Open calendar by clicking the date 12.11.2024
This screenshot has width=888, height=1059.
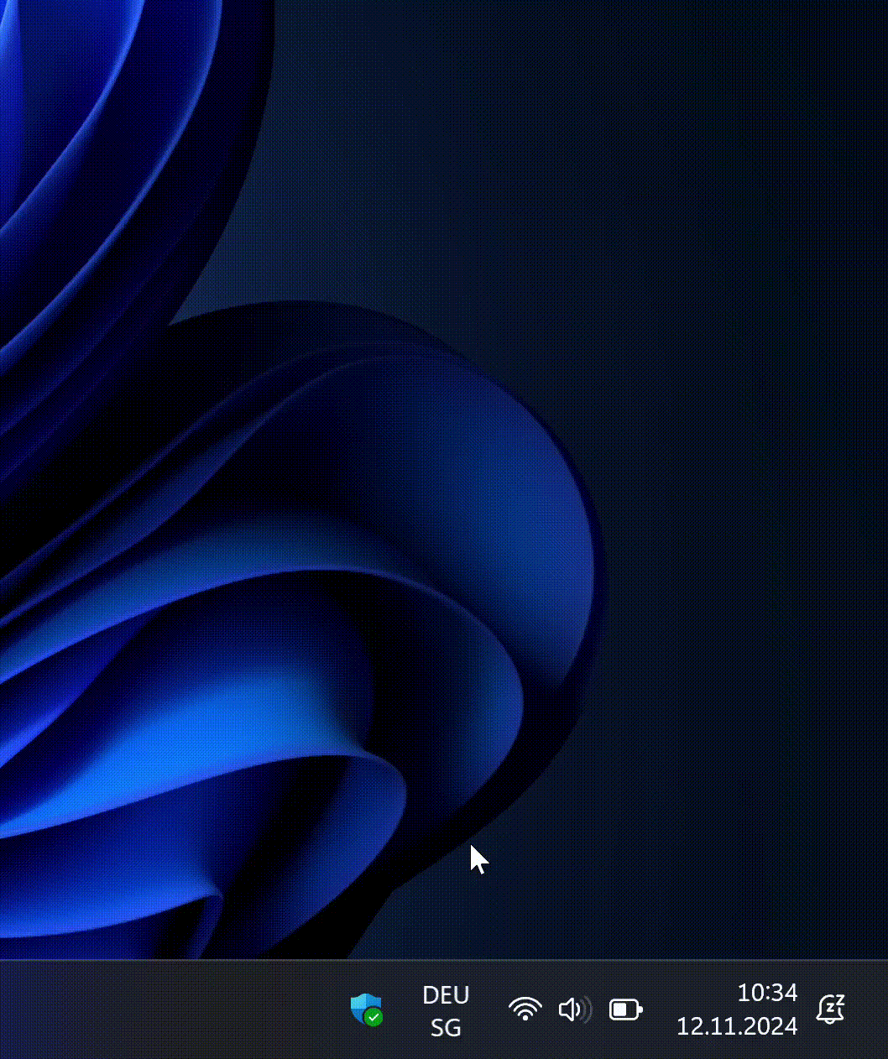738,1025
